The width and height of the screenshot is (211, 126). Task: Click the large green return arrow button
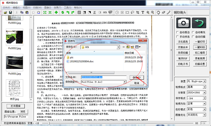199,23
